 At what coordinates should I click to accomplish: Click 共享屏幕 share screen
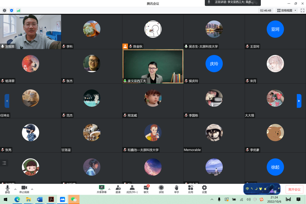101,189
